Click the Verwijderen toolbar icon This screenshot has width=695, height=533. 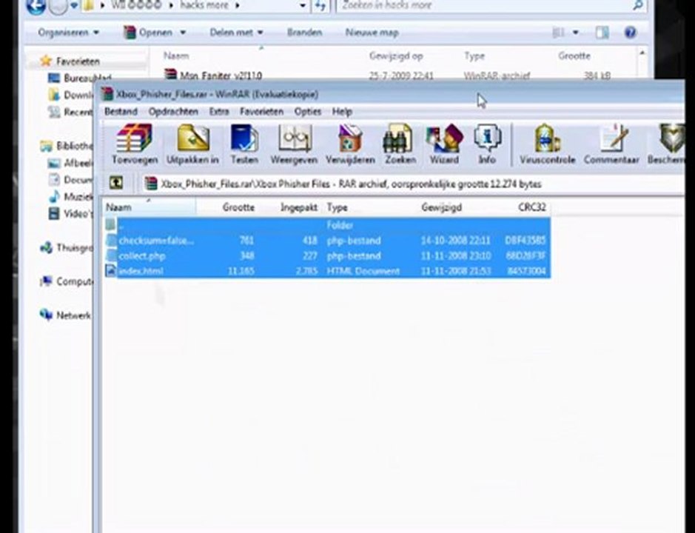click(x=350, y=144)
